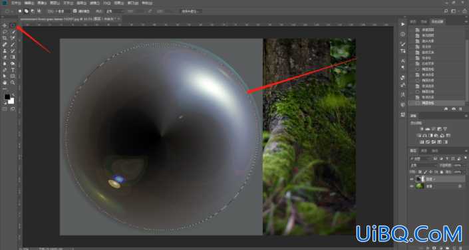469x250 pixels.
Task: Switch to the 路径 tab
Action: point(434,151)
